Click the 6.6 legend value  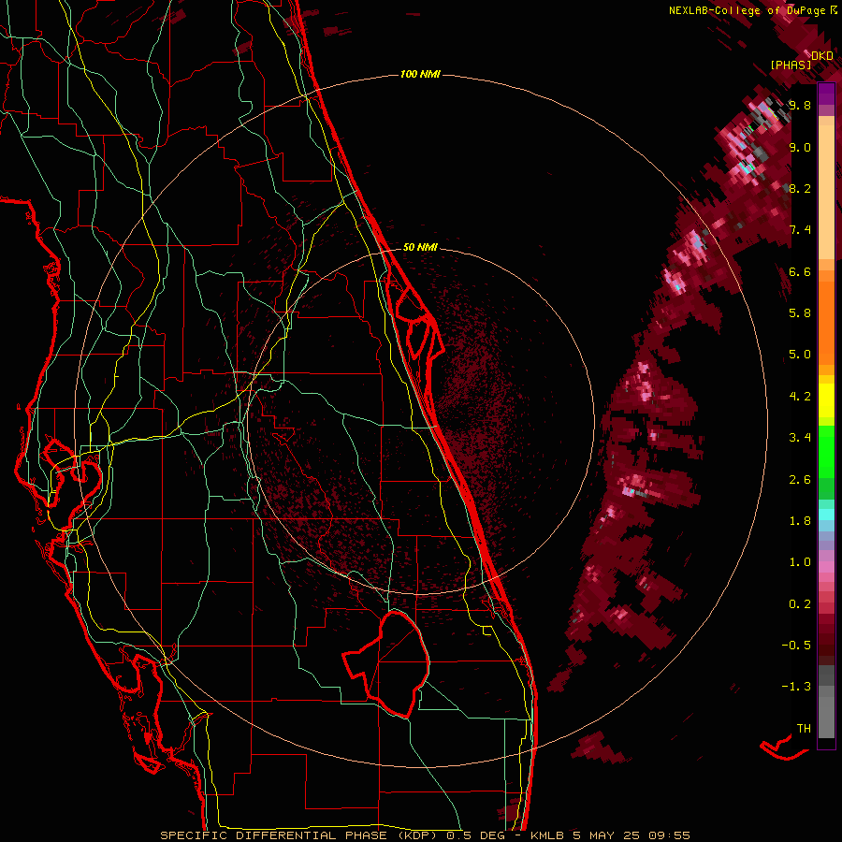pyautogui.click(x=800, y=271)
